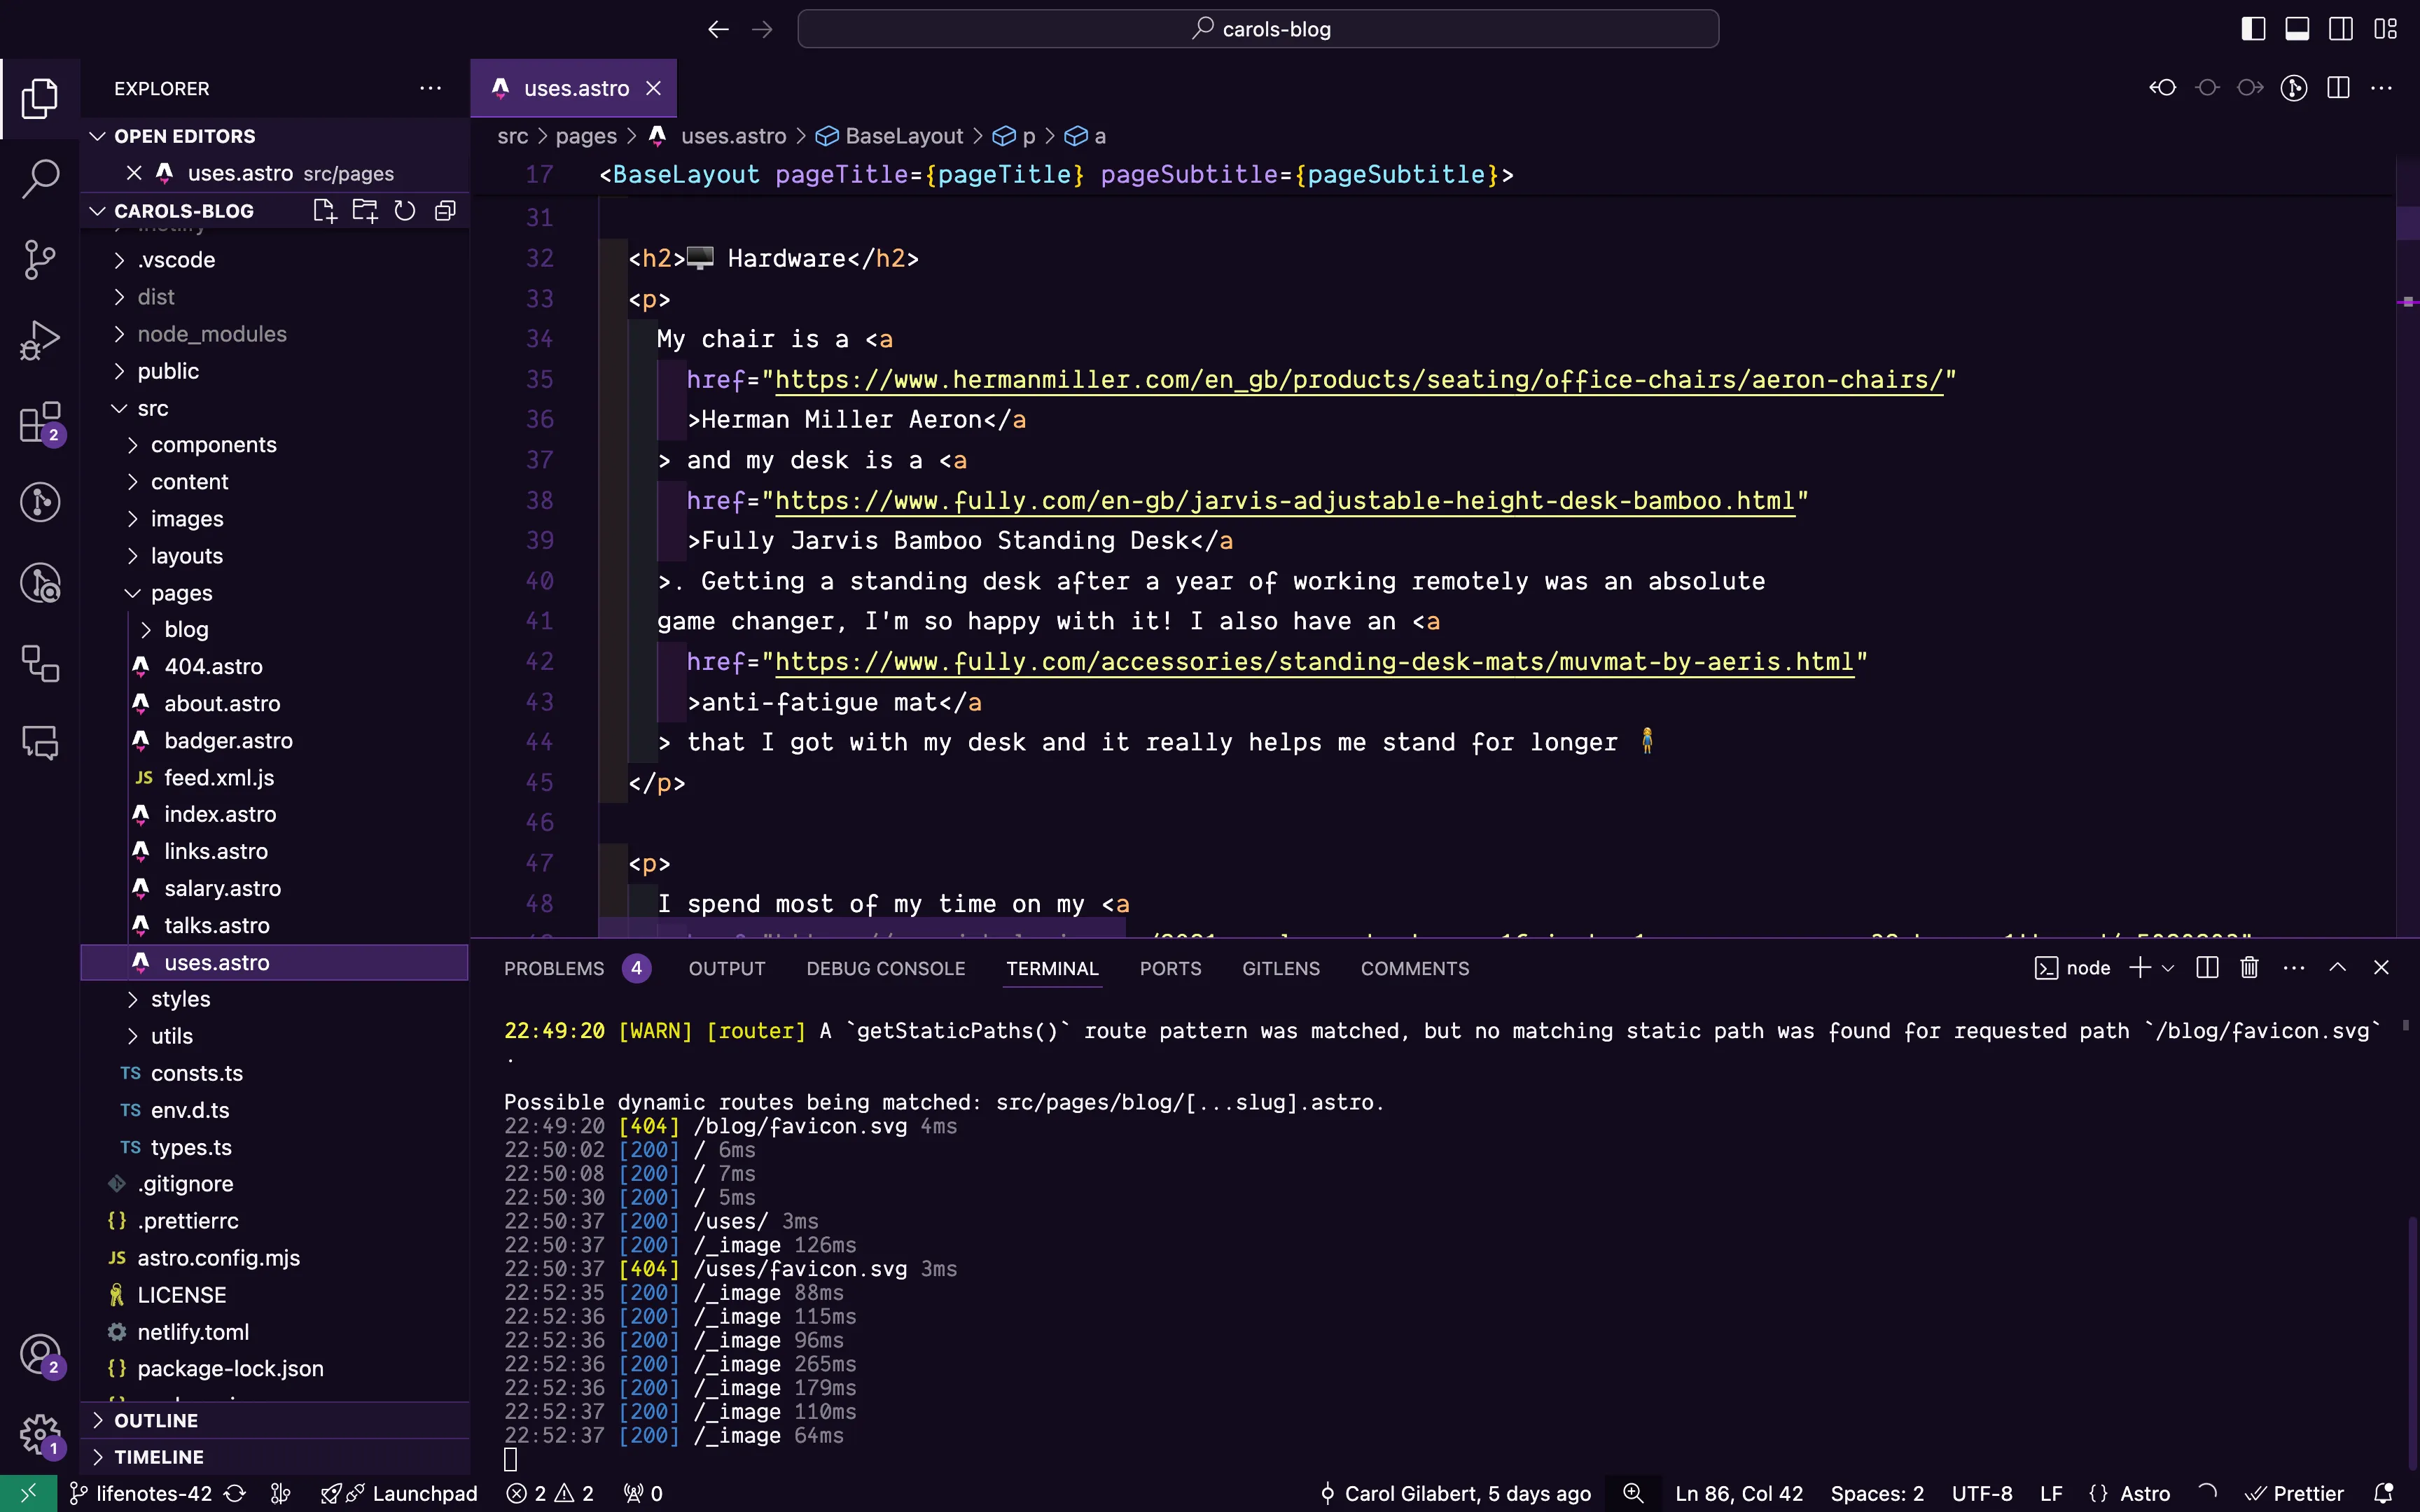2420x1512 pixels.
Task: Create a new file in Explorer
Action: [x=323, y=210]
